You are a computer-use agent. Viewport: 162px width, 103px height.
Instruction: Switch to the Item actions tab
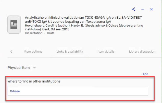click(33, 52)
